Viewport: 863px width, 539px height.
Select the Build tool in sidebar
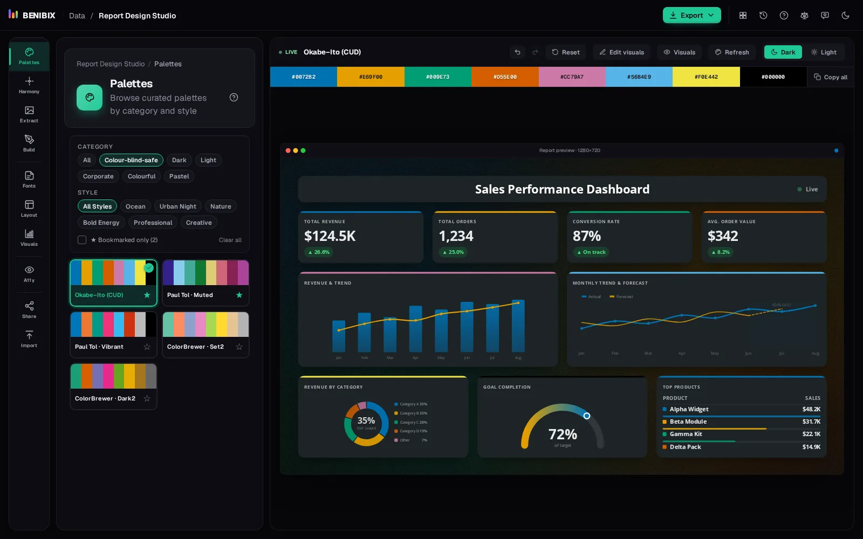click(x=29, y=143)
